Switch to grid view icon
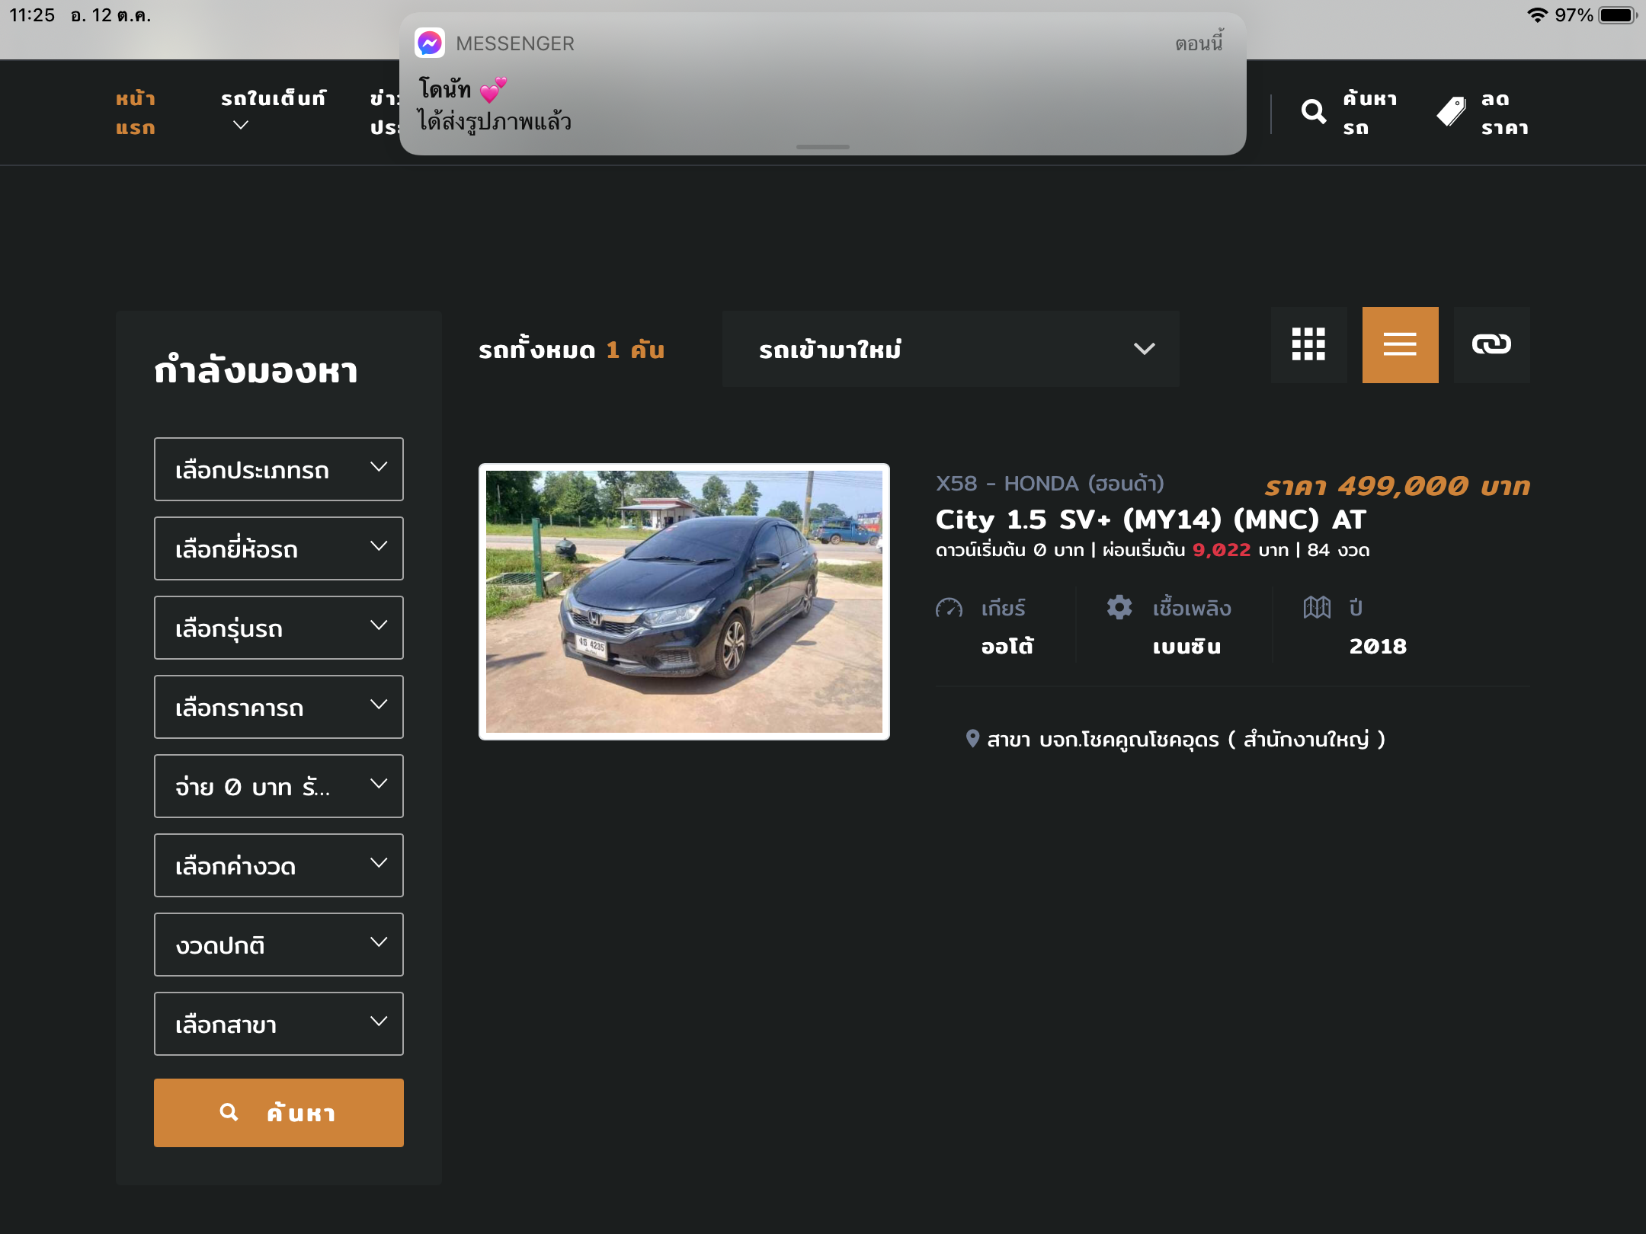Image resolution: width=1646 pixels, height=1234 pixels. 1308,345
